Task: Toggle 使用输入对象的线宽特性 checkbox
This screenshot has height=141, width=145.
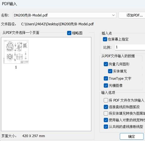Action: 106,120
